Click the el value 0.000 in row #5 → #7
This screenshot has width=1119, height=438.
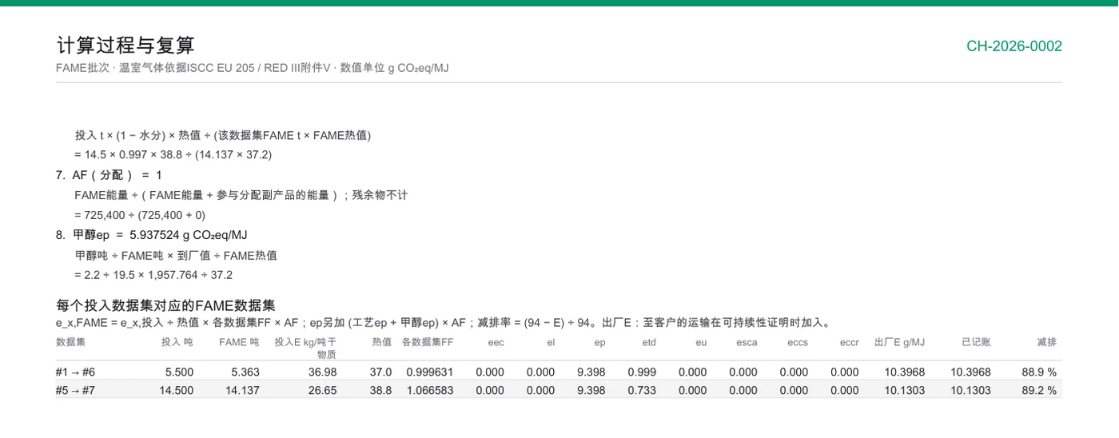[541, 390]
